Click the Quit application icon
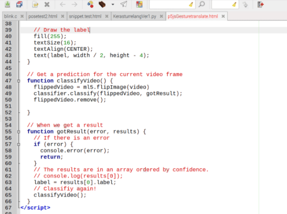This screenshot has height=214, width=287. 260,5
